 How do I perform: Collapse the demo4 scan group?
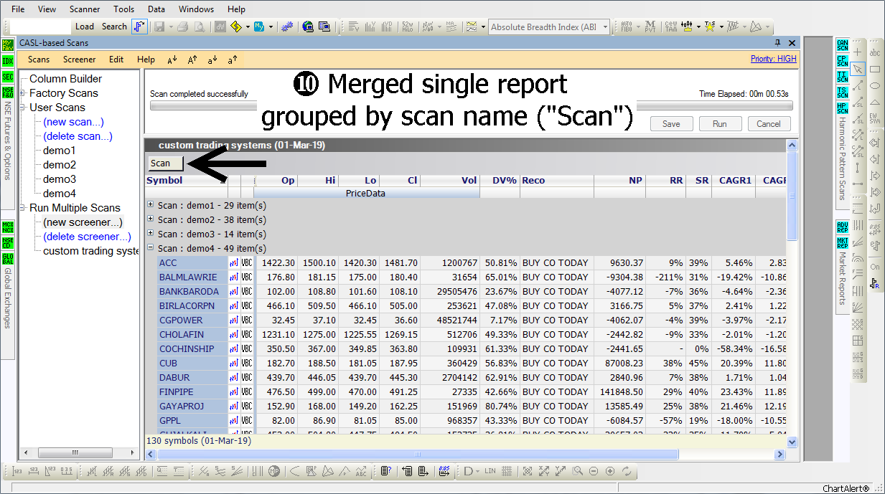pos(150,248)
